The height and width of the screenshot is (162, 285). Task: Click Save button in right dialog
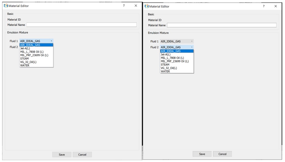202,154
